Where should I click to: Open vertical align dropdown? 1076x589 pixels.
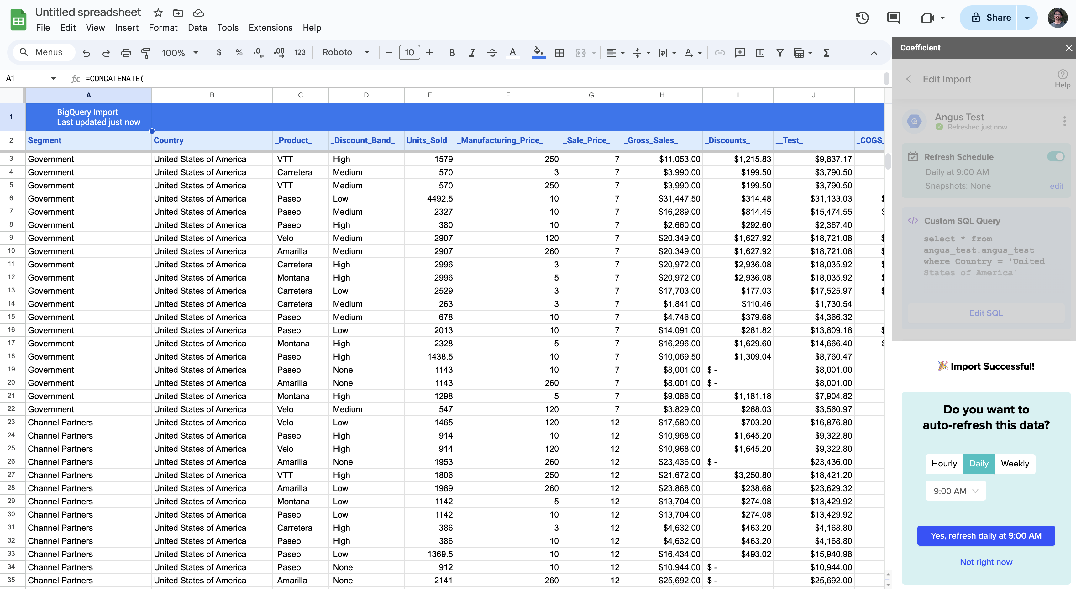(x=642, y=53)
